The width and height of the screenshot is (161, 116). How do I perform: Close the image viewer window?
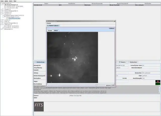coord(114,21)
